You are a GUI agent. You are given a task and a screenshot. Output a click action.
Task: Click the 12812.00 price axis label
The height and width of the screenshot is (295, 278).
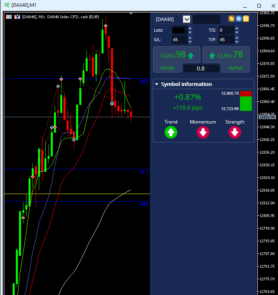click(x=267, y=203)
